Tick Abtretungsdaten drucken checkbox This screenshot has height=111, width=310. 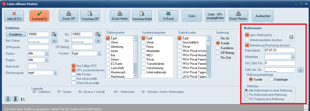(247, 40)
